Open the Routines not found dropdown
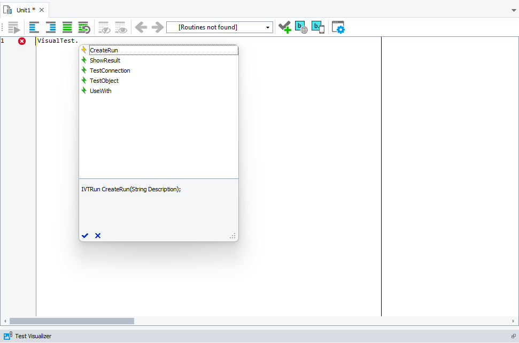Image resolution: width=519 pixels, height=343 pixels. [219, 27]
